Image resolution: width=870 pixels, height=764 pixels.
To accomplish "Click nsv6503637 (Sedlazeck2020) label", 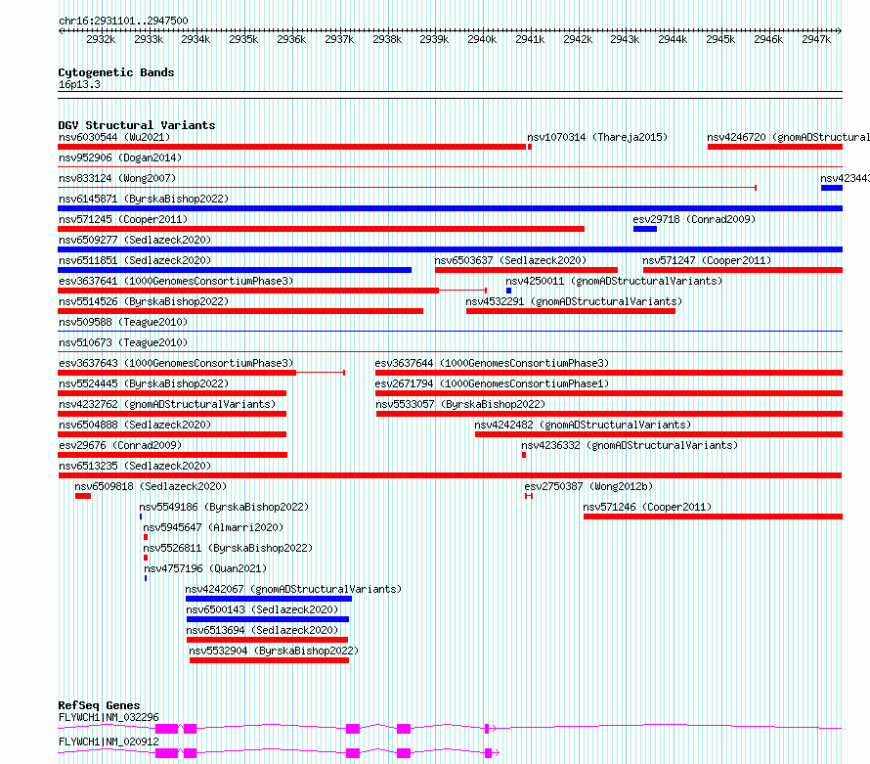I will tap(510, 260).
